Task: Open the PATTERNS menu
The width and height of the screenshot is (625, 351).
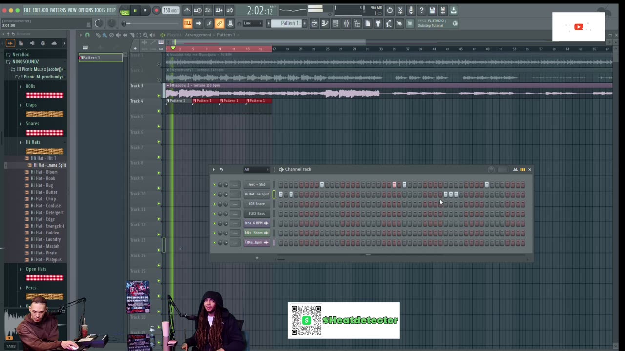Action: [x=58, y=10]
